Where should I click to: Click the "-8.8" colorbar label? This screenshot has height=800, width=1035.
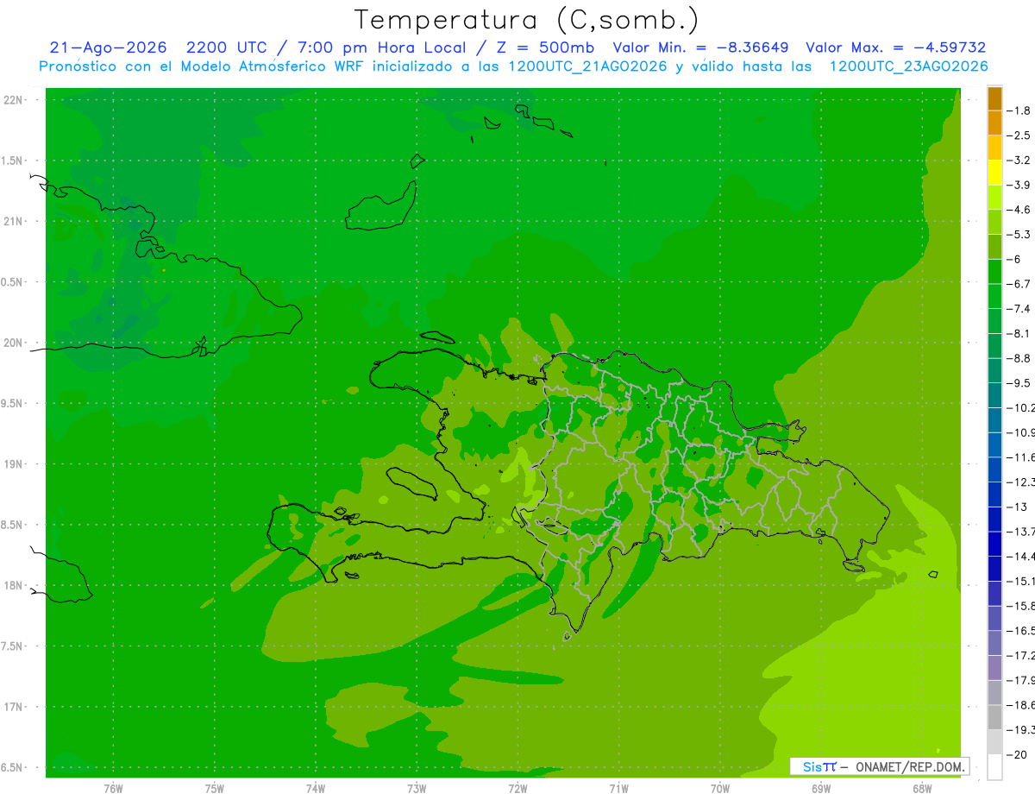1019,358
